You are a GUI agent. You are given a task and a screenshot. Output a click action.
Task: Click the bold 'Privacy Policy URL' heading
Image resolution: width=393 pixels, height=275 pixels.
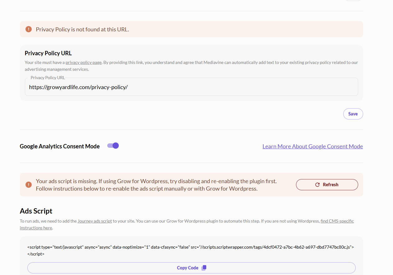48,53
